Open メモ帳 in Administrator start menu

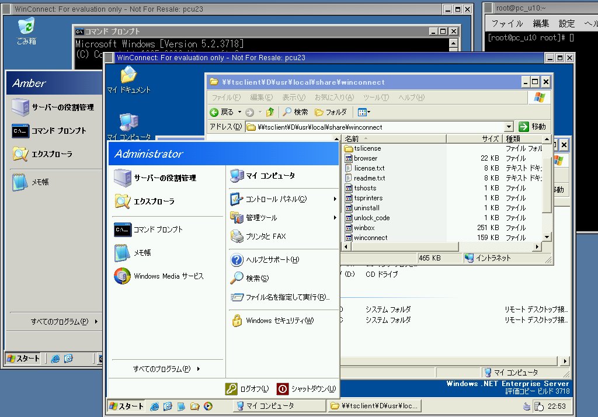coord(133,252)
